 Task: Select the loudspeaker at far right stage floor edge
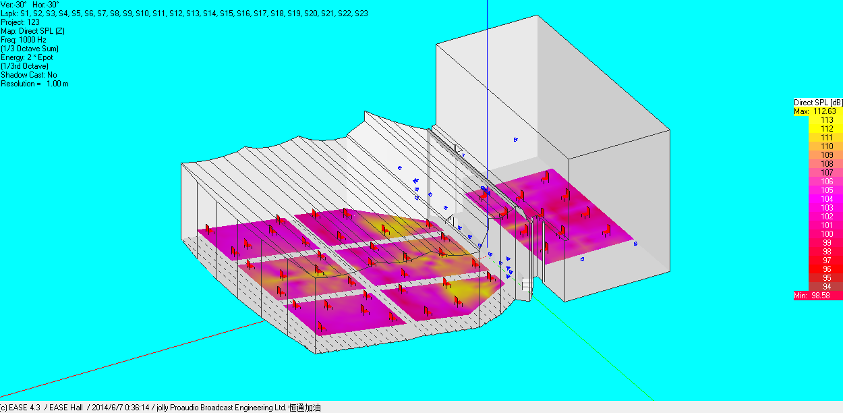point(635,244)
